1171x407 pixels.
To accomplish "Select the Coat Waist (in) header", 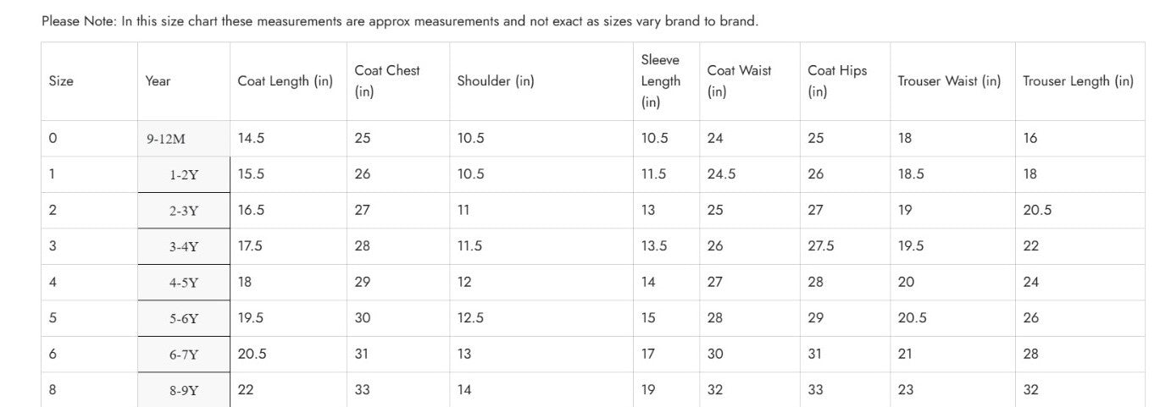I will click(740, 81).
